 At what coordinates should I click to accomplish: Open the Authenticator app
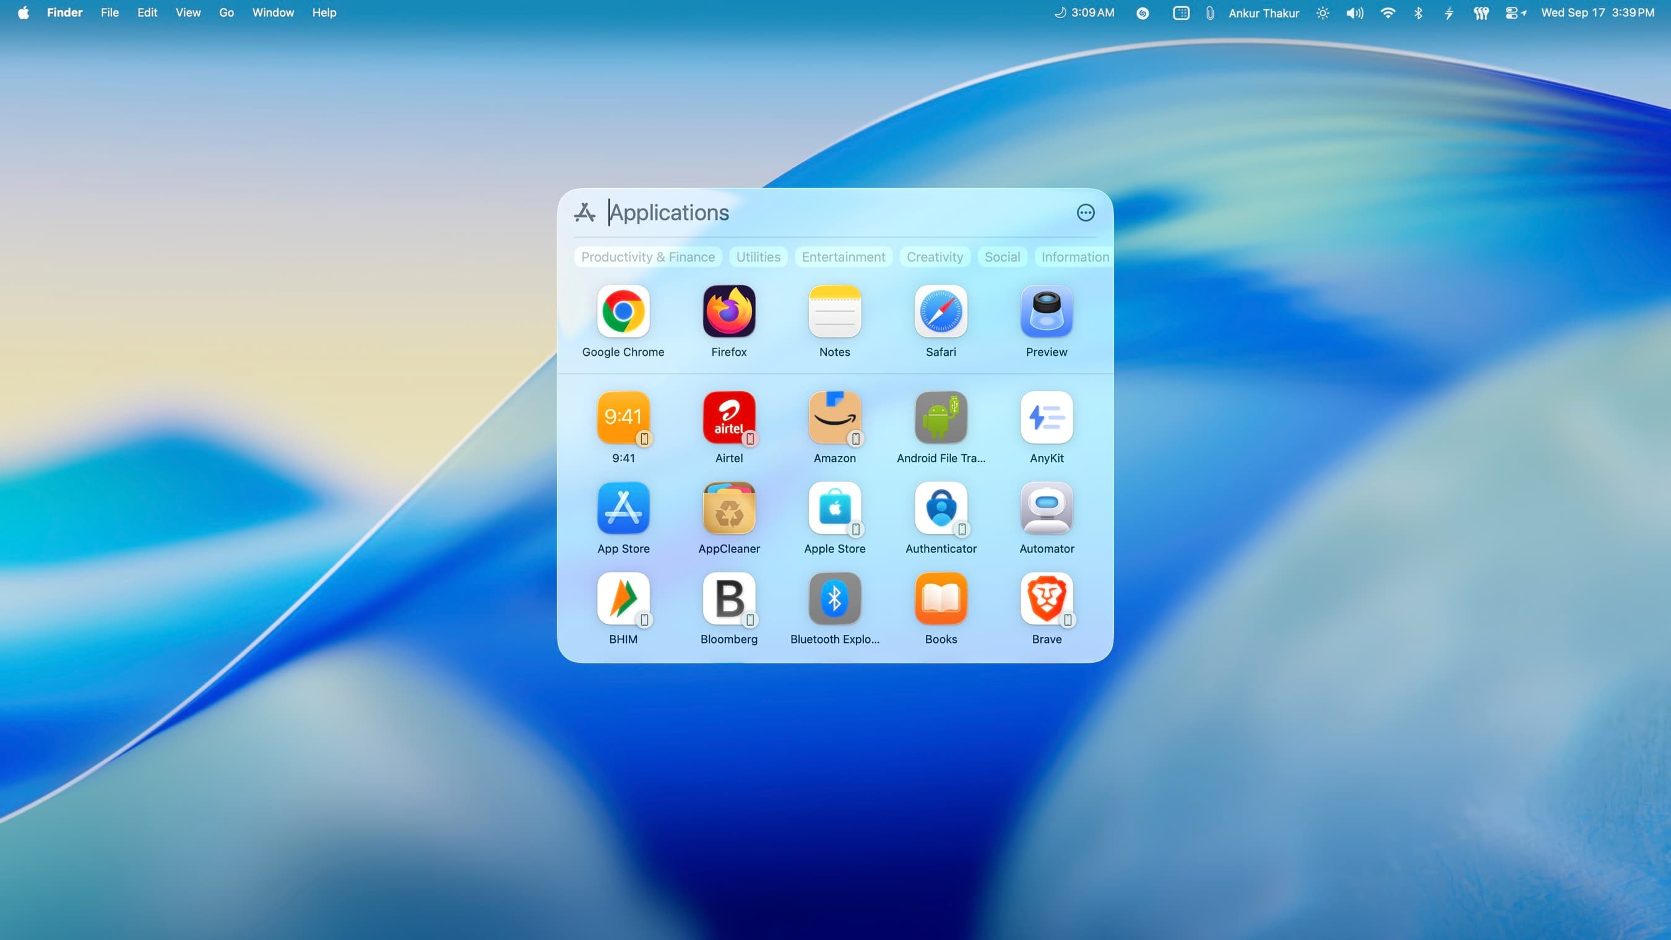coord(941,508)
